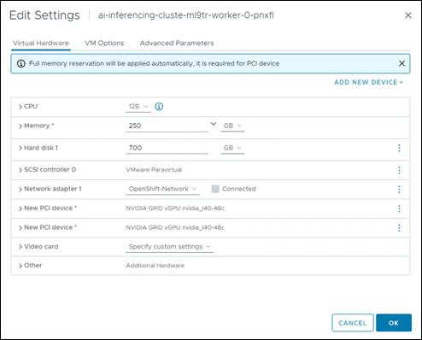Open SCSI controller 0 actions menu
422x340 pixels.
click(x=399, y=170)
